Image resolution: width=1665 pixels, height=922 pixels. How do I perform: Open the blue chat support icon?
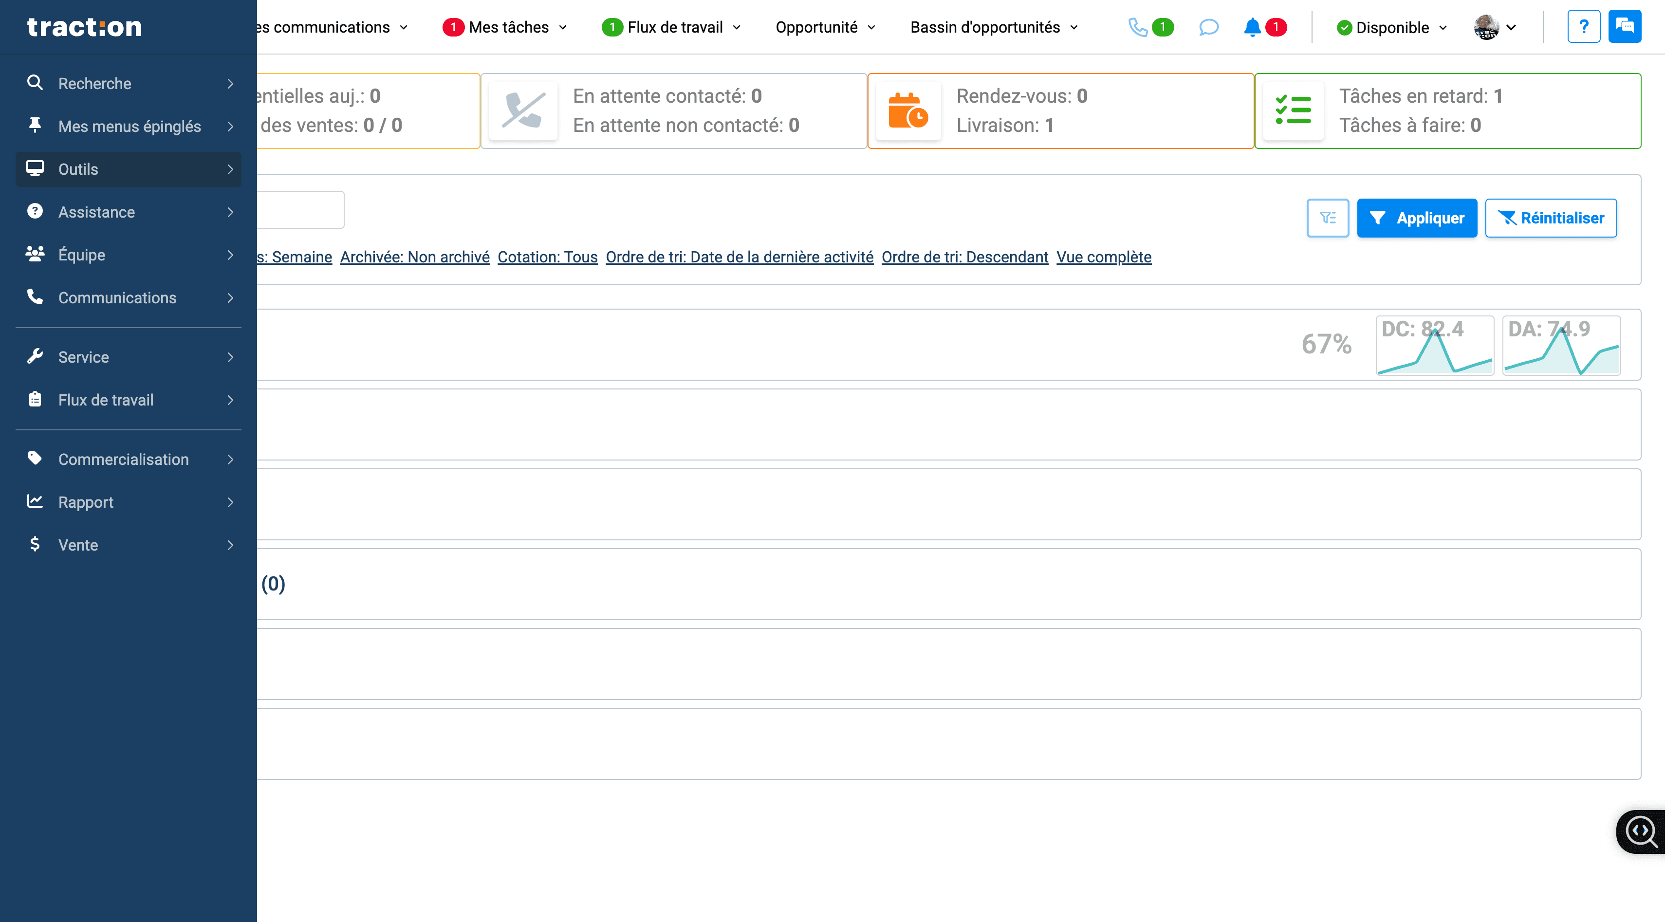[x=1624, y=26]
